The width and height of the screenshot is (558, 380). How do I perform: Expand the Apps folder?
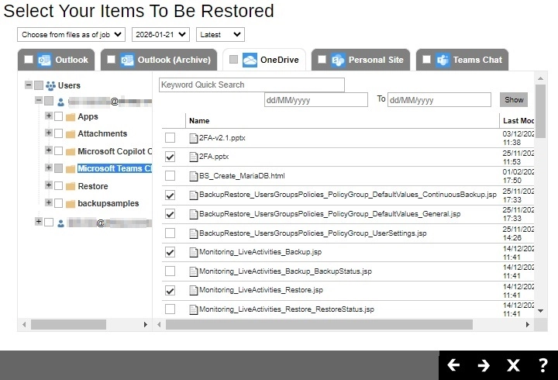pyautogui.click(x=49, y=116)
